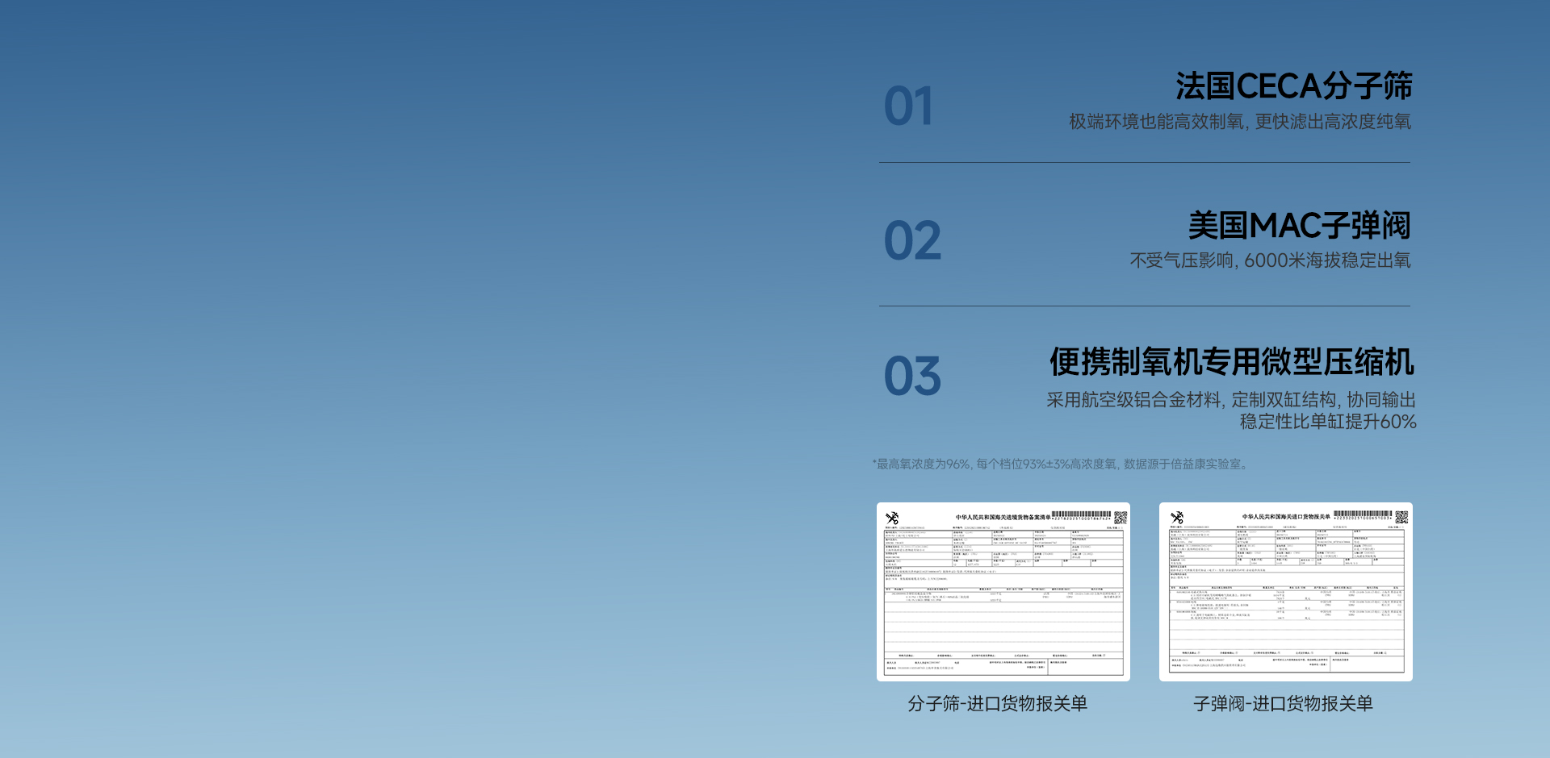Viewport: 1550px width, 758px height.
Task: Select the 法国CECA分子筛 heading
Action: pyautogui.click(x=1293, y=86)
